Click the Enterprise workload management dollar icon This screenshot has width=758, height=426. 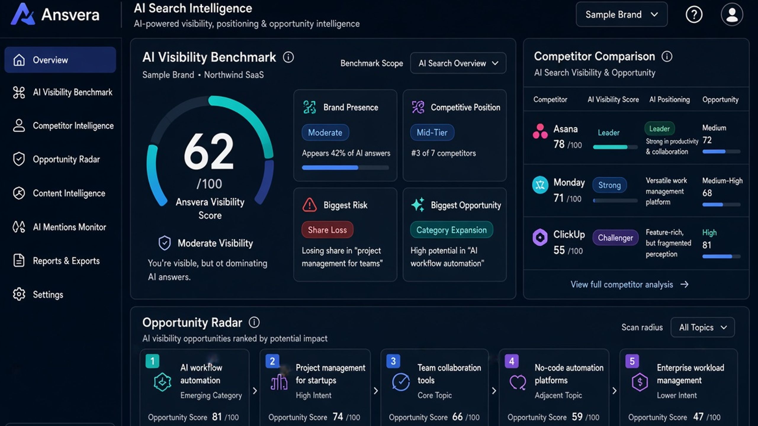pyautogui.click(x=640, y=382)
